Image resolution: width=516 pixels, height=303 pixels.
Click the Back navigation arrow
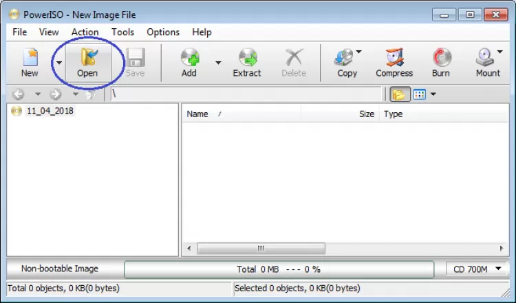click(x=19, y=94)
